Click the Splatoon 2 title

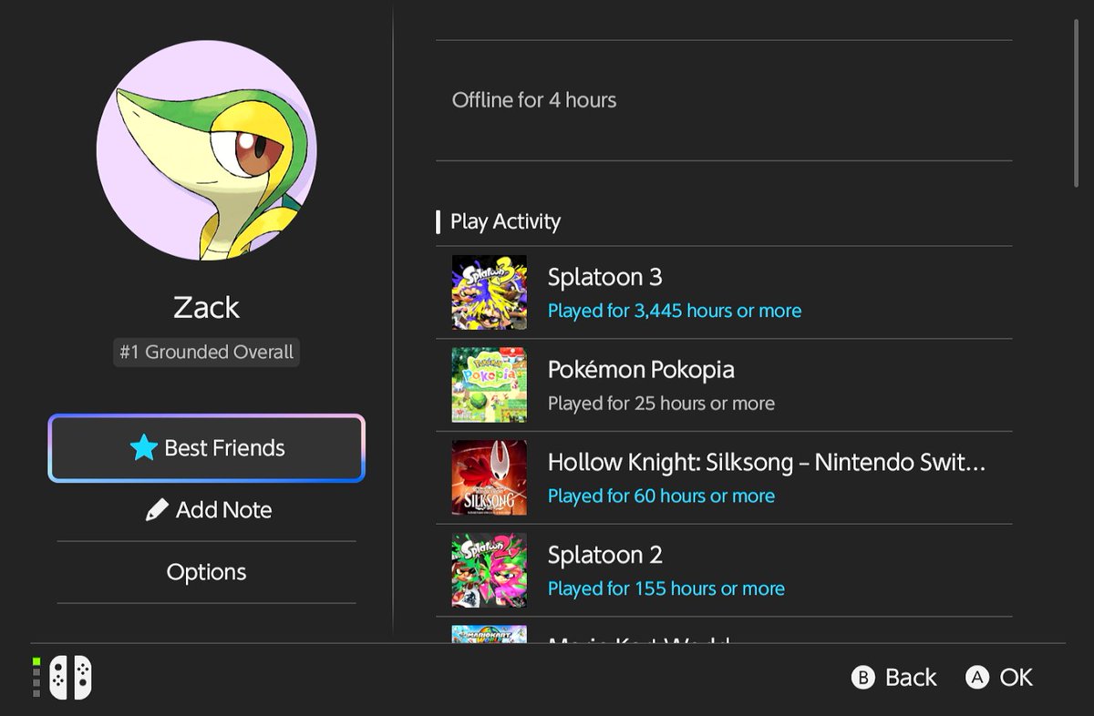tap(604, 555)
